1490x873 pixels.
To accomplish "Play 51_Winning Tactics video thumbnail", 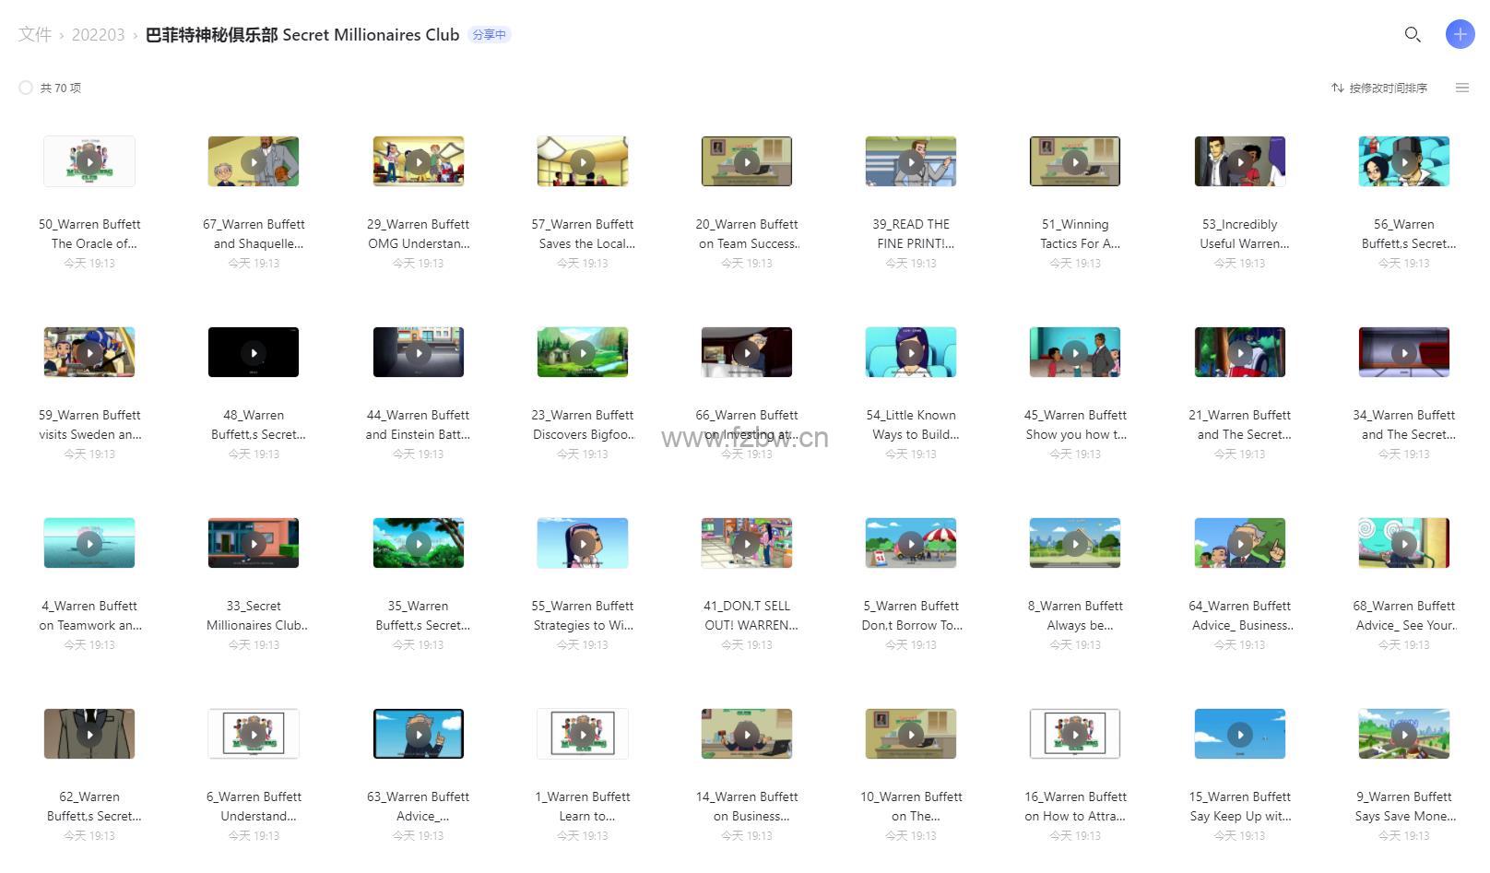I will click(1075, 161).
